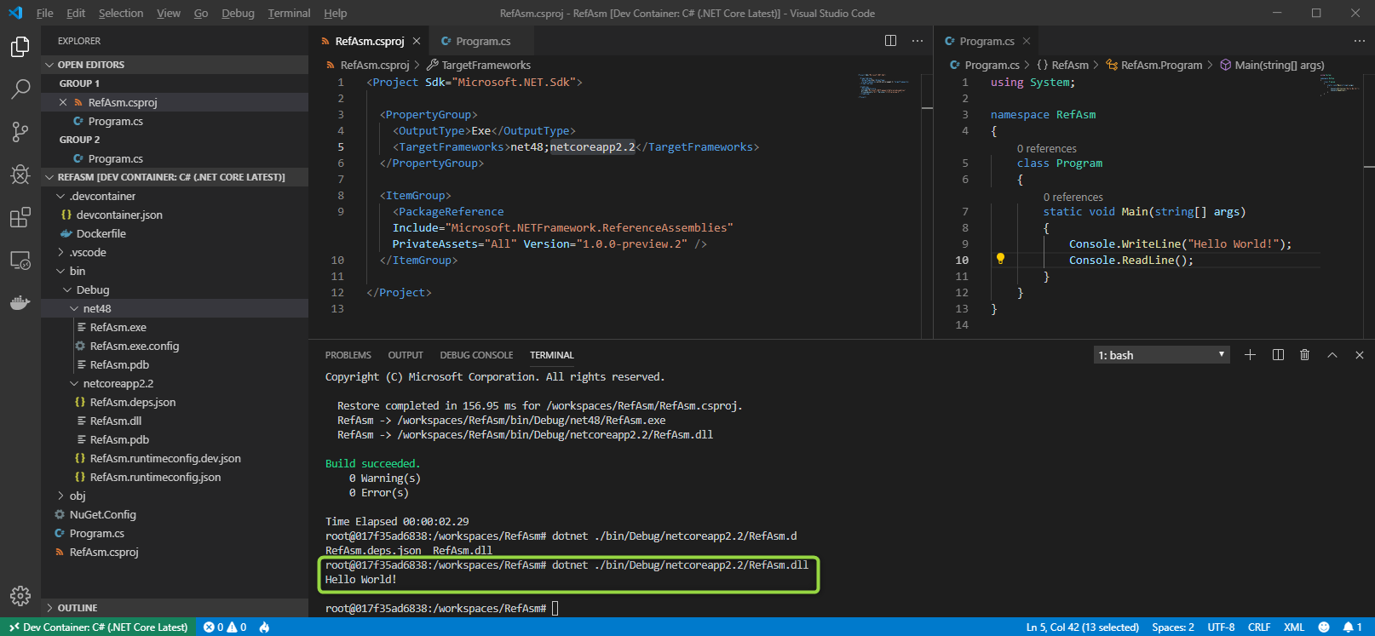The width and height of the screenshot is (1375, 636).
Task: Open more actions for left editor group
Action: (918, 41)
